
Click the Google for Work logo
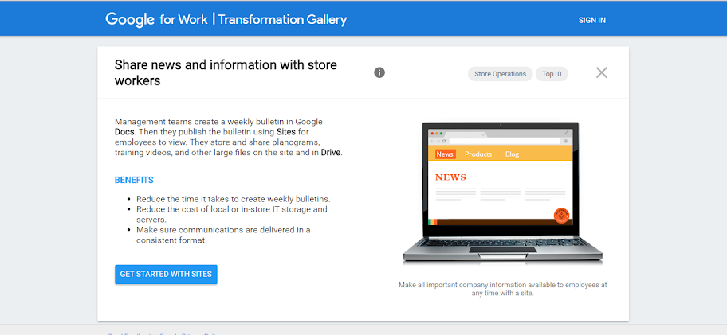click(157, 20)
